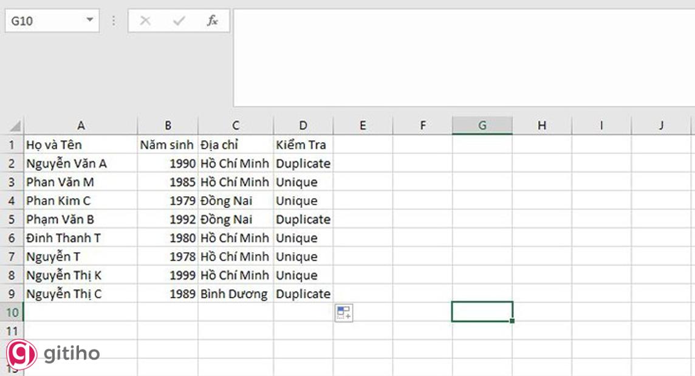This screenshot has height=376, width=695.
Task: Click the Kiểm Tra header cell
Action: (303, 145)
